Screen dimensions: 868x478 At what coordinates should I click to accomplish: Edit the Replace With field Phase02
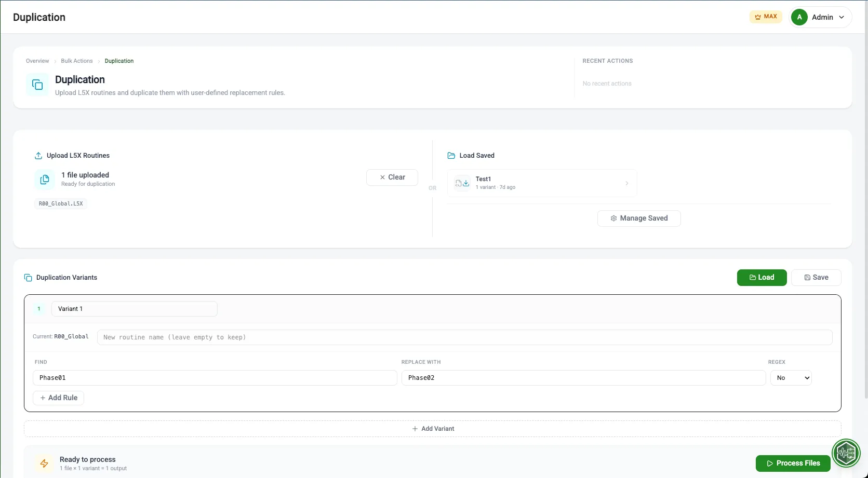coord(583,378)
